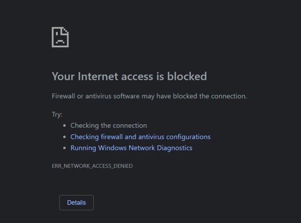301x223 pixels.
Task: Click the word 'Diagnostics' in the last suggestion
Action: (173, 148)
